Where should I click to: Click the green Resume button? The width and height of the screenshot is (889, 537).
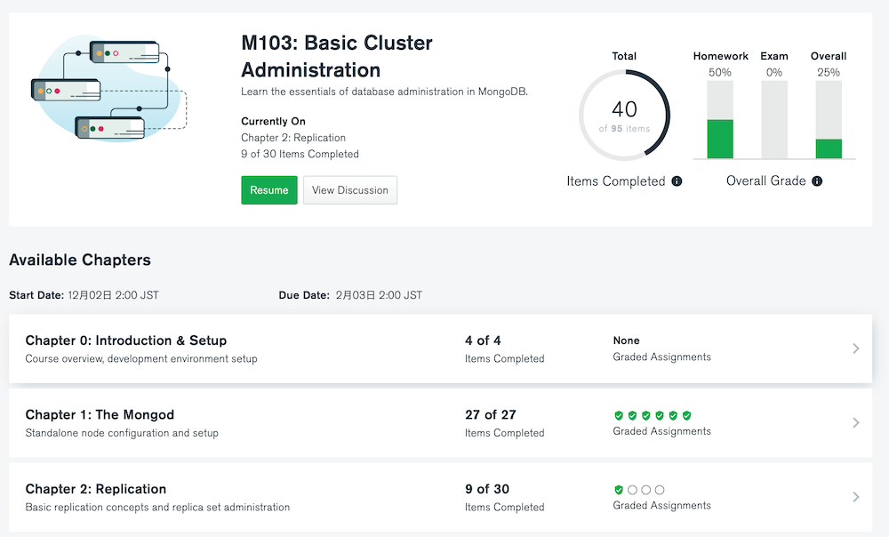pos(268,190)
